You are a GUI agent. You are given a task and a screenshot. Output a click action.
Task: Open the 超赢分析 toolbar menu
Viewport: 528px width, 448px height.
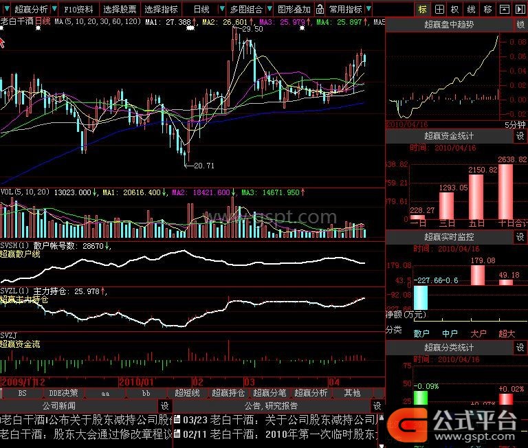(31, 10)
